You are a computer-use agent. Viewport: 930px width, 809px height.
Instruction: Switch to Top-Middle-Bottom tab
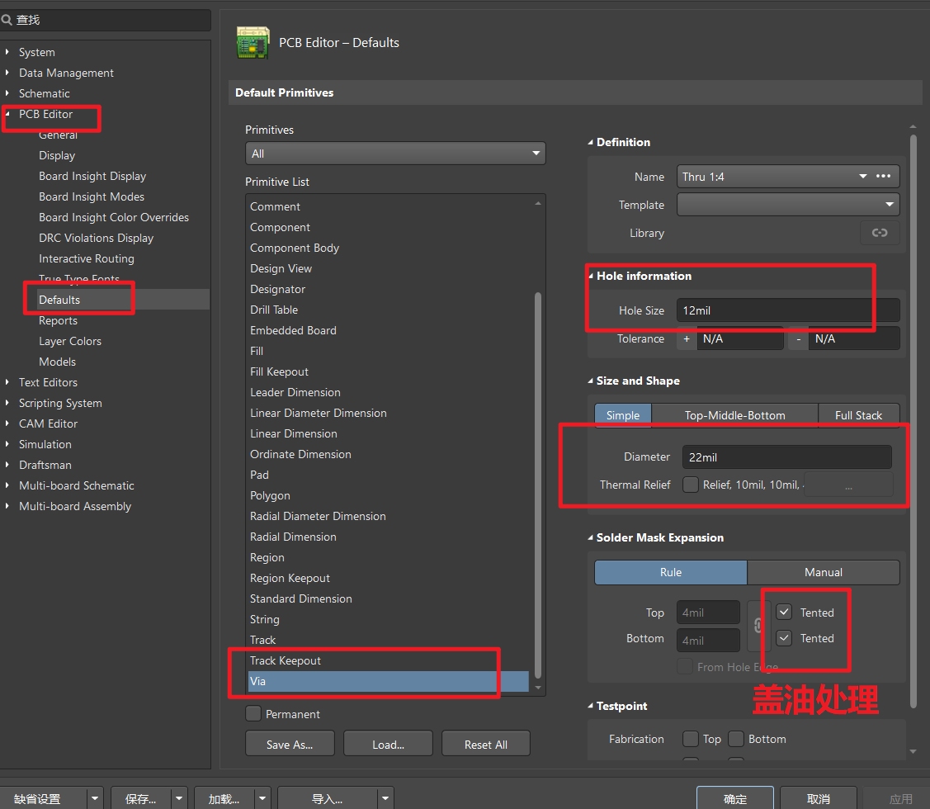point(735,415)
